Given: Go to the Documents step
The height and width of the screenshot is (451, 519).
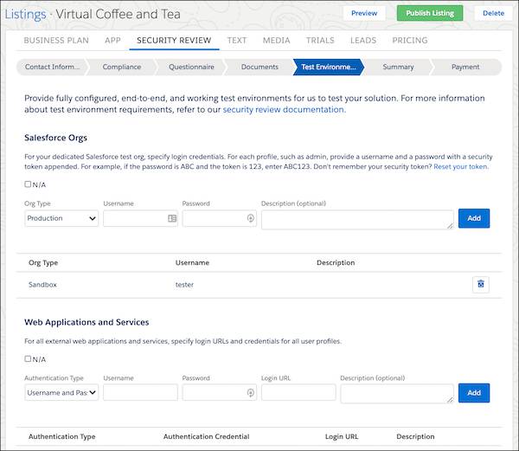Looking at the screenshot, I should tap(259, 67).
